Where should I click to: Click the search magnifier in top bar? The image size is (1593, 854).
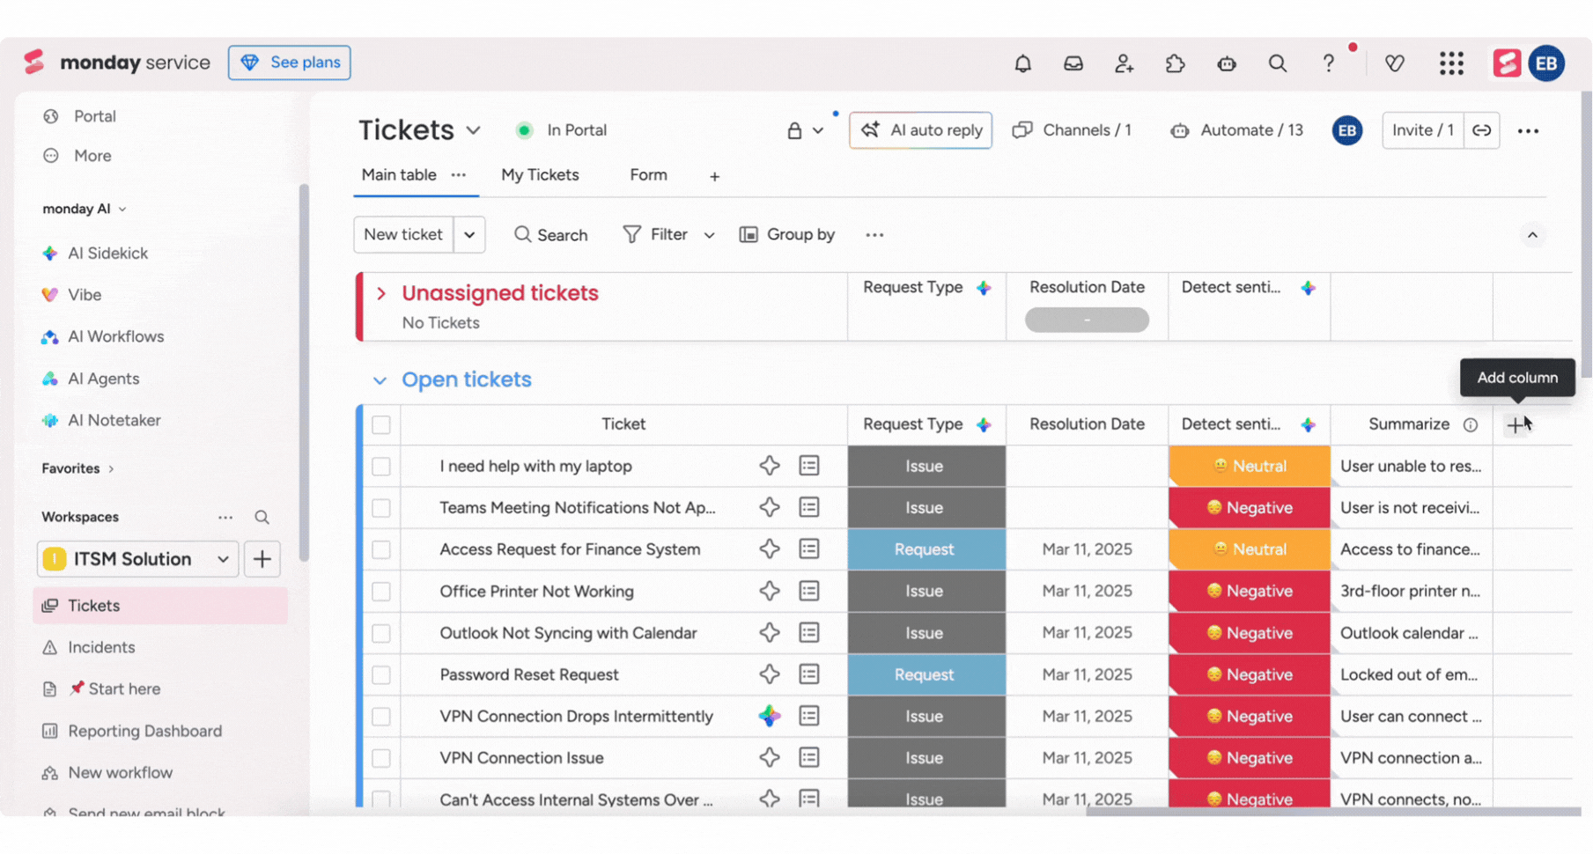coord(1277,63)
